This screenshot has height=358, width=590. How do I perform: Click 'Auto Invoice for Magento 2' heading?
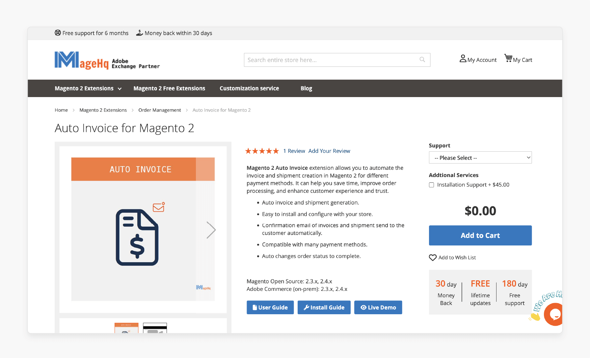tap(124, 128)
